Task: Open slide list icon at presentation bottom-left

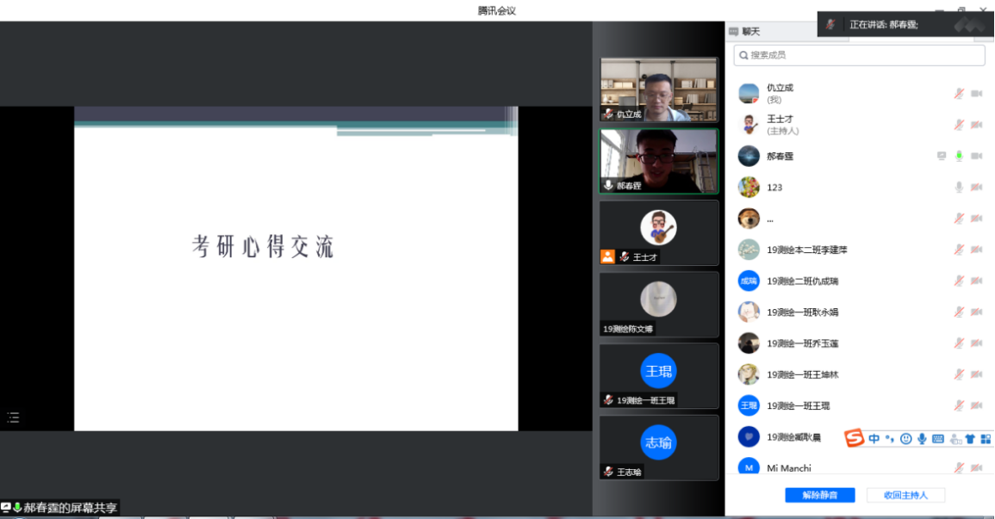Action: click(x=13, y=417)
